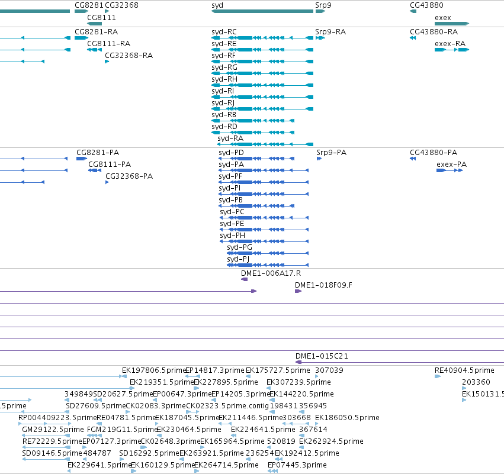Click EST CK02323.5prime.contig
This screenshot has height=474, width=504.
click(227, 406)
